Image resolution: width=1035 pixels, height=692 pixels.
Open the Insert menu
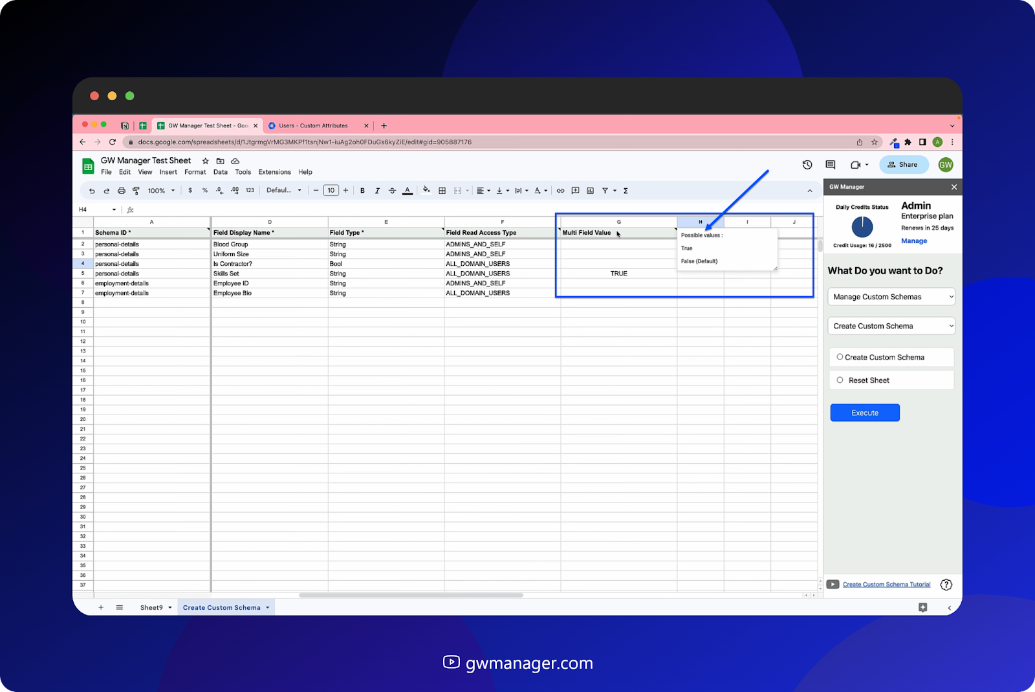pyautogui.click(x=168, y=172)
